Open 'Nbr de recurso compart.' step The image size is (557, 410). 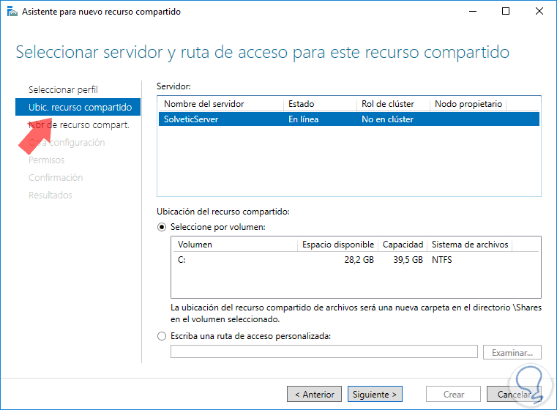[79, 124]
